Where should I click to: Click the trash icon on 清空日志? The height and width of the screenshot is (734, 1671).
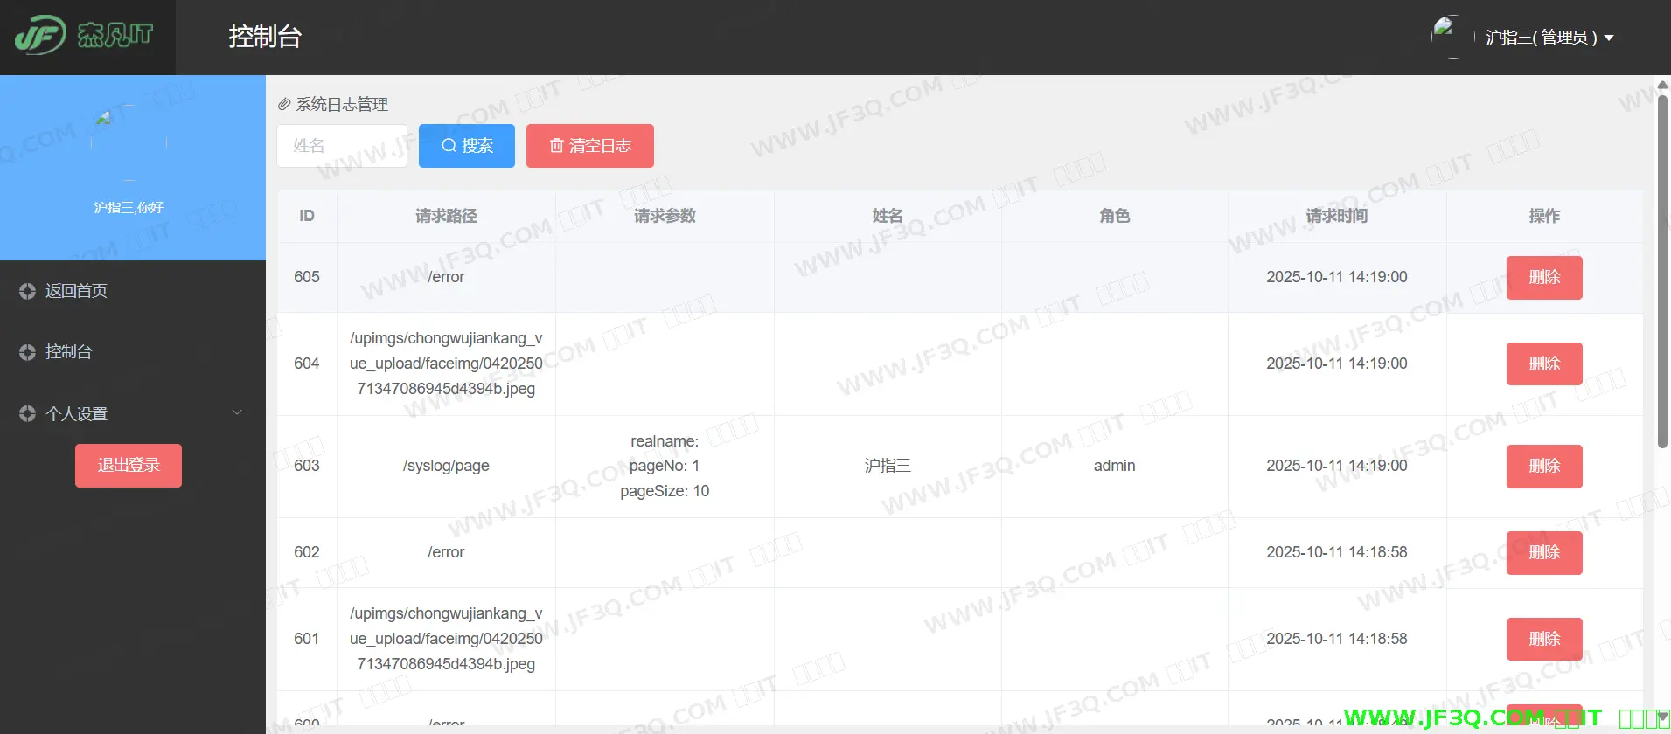click(556, 146)
